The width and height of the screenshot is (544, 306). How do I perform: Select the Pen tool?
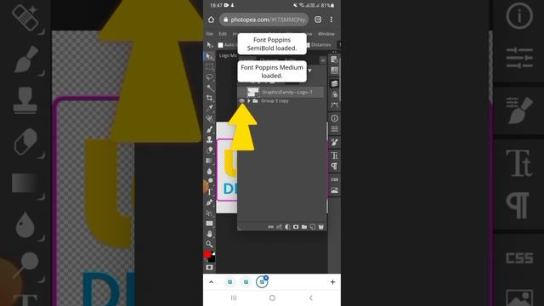209,202
